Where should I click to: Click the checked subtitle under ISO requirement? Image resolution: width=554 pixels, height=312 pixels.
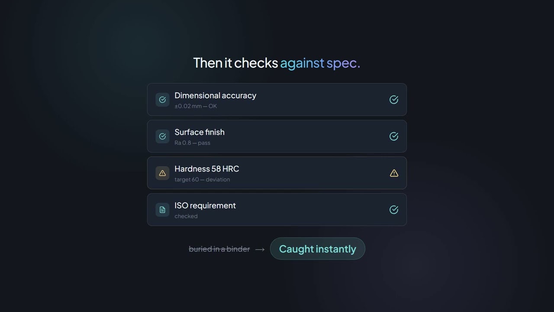[x=186, y=216]
